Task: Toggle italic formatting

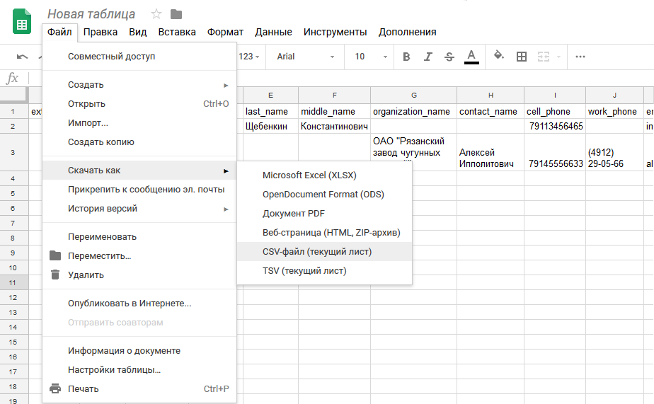Action: 428,57
